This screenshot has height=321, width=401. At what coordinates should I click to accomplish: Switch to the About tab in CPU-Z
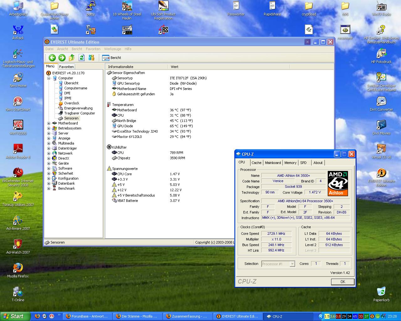318,163
